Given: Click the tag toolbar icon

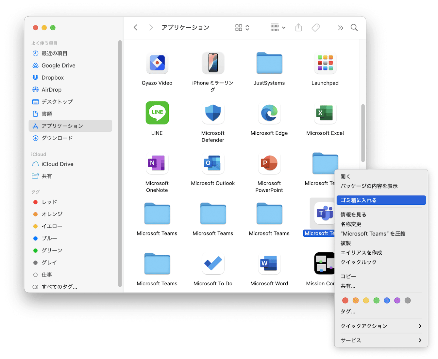Looking at the screenshot, I should point(315,28).
